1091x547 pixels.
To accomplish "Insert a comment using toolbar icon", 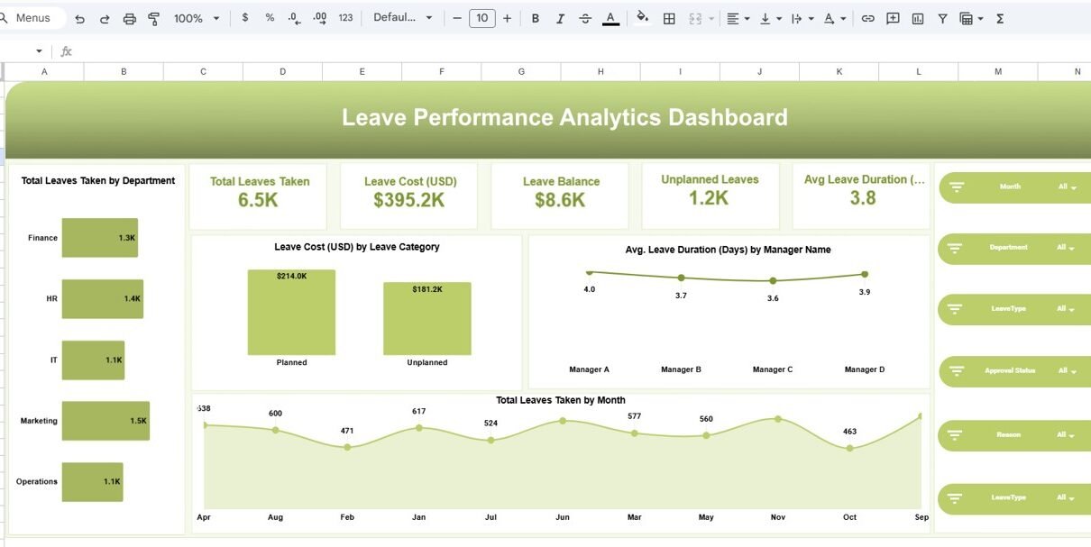I will tap(893, 18).
